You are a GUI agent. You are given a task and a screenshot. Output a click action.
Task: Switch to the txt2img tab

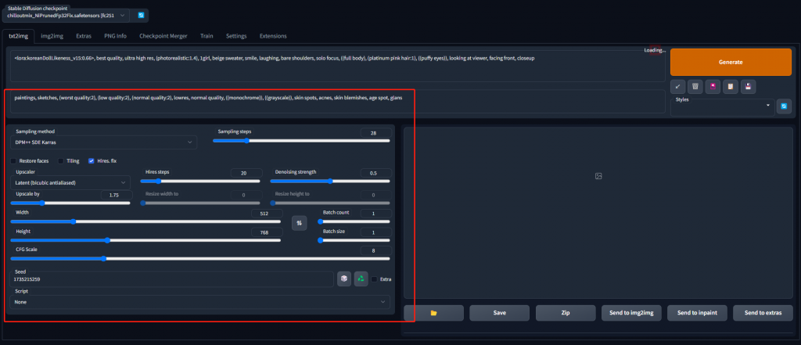pyautogui.click(x=19, y=36)
